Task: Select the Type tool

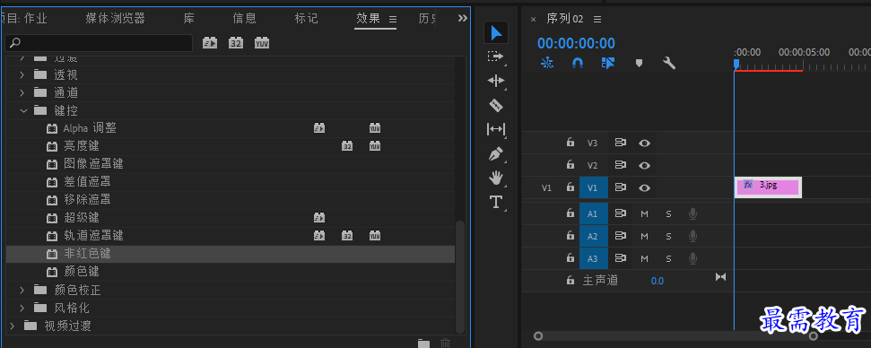Action: 495,202
